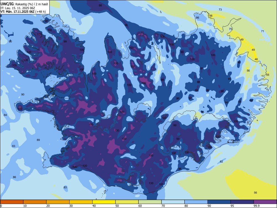Screen dimensions: 277x208
Task: Click the purple legend swatch above 99.9
Action: (265, 202)
